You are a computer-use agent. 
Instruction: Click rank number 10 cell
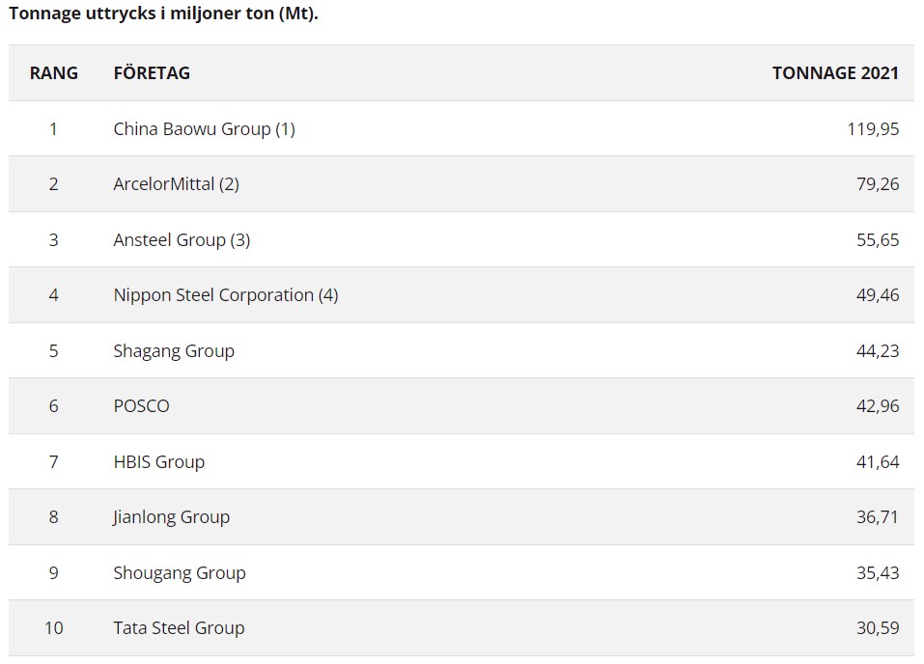53,627
